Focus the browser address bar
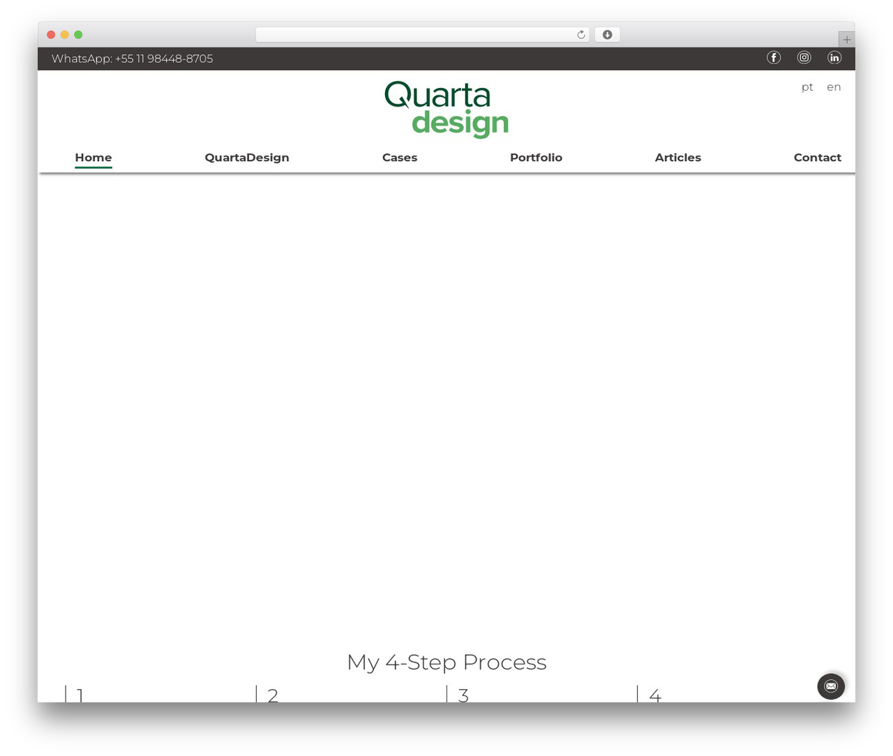Screen dimensions: 893x756 click(x=423, y=35)
